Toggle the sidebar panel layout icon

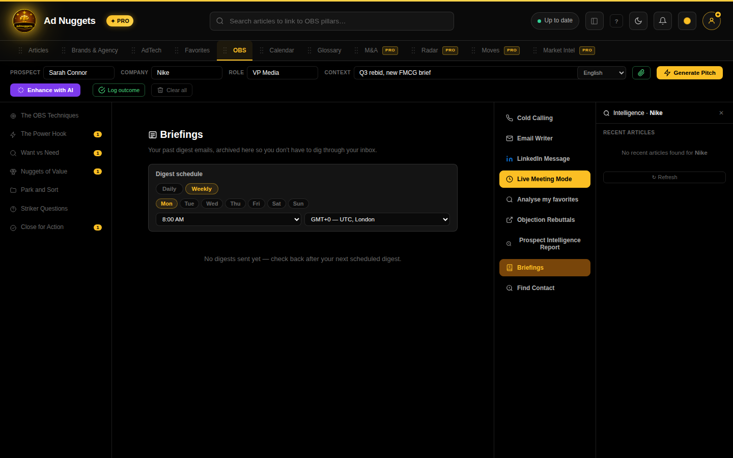click(x=594, y=21)
